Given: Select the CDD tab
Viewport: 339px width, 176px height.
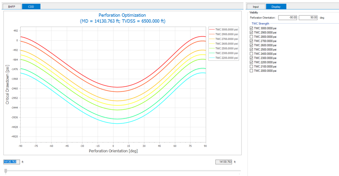Looking at the screenshot, I should (31, 7).
